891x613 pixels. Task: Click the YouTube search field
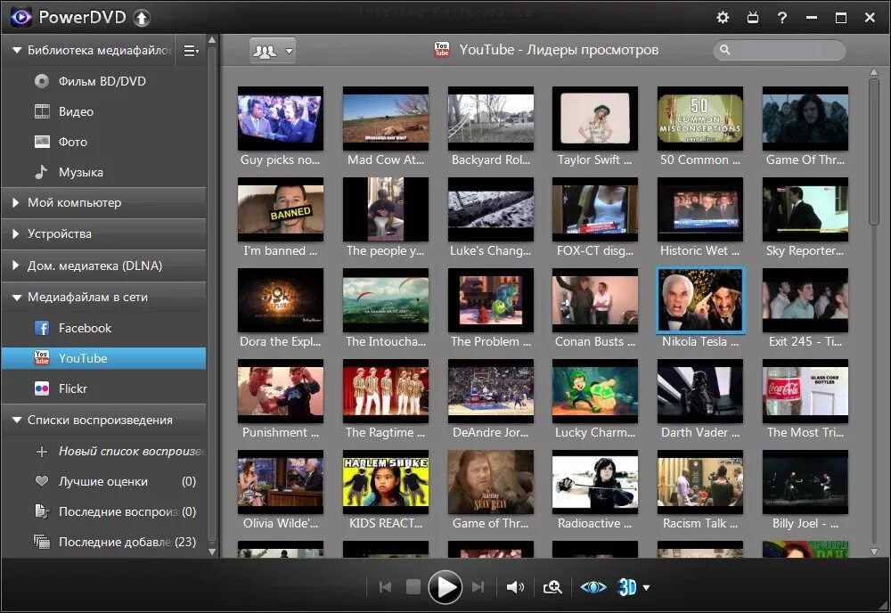click(779, 50)
